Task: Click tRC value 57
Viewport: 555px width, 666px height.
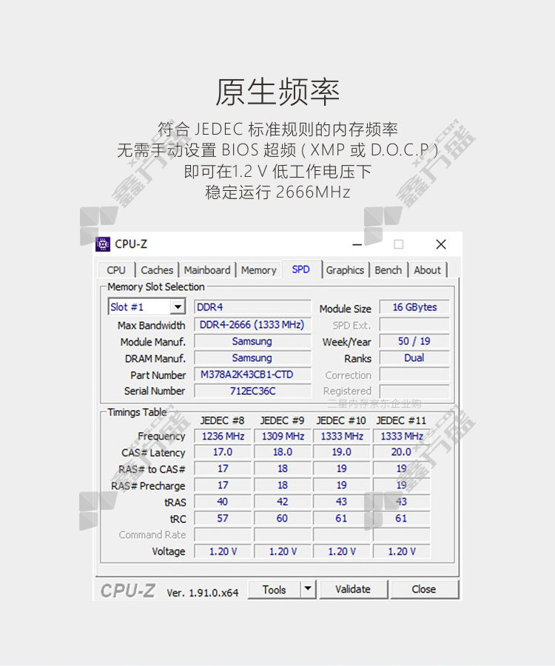Action: 223,518
